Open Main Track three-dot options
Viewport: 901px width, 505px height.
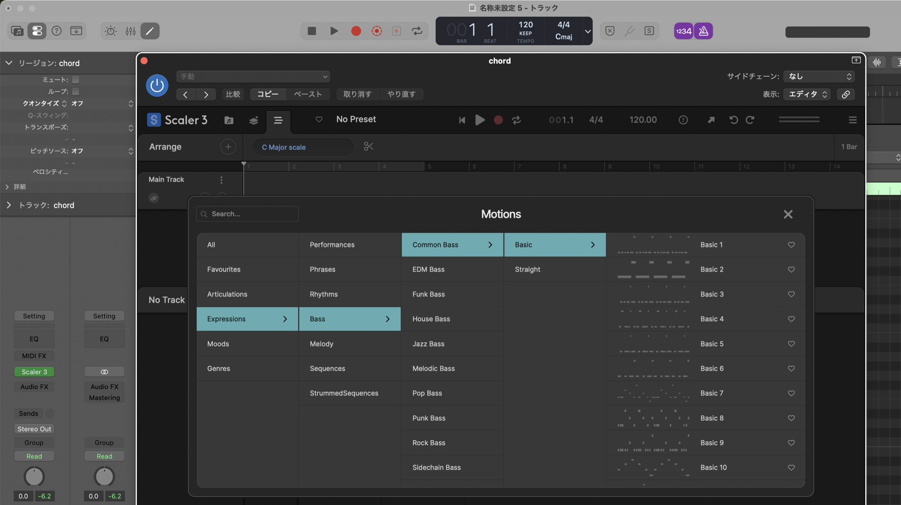coord(222,180)
